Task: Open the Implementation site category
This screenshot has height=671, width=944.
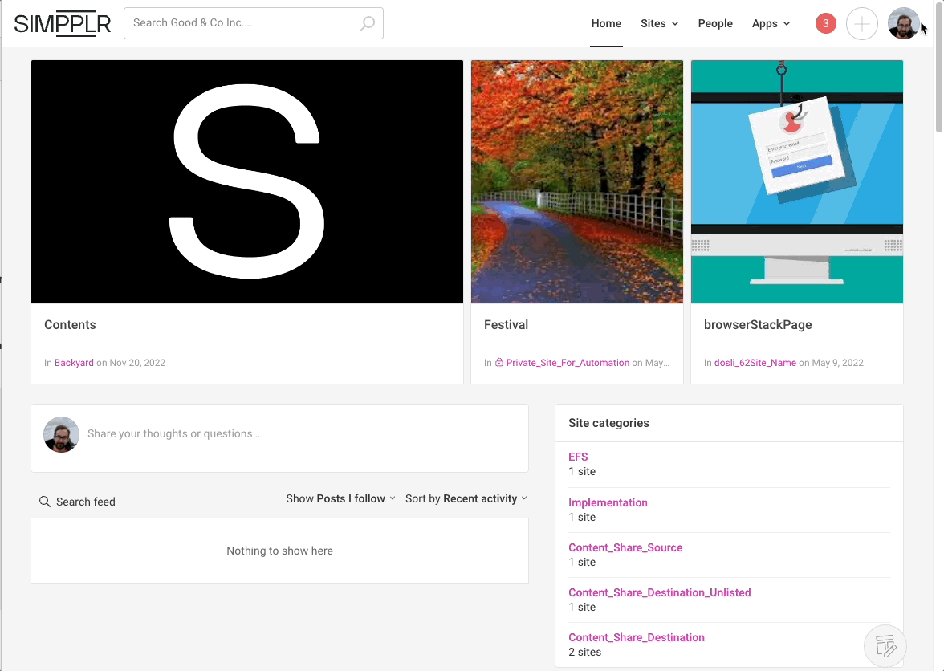Action: coord(608,502)
